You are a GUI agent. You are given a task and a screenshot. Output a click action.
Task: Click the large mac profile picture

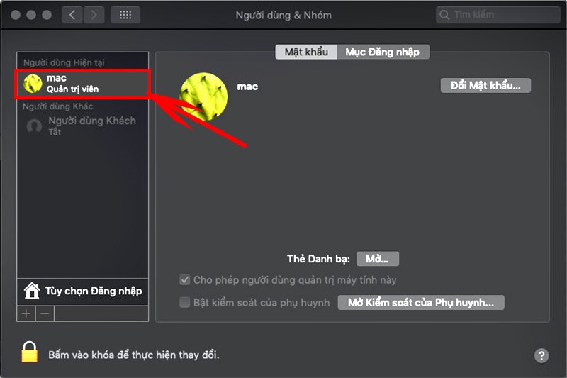[203, 96]
